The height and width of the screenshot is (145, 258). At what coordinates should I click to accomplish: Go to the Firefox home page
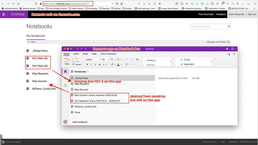[18, 4]
